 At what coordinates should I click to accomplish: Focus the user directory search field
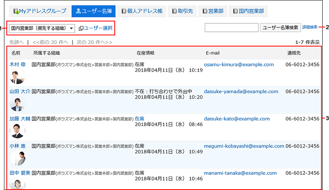(x=231, y=28)
